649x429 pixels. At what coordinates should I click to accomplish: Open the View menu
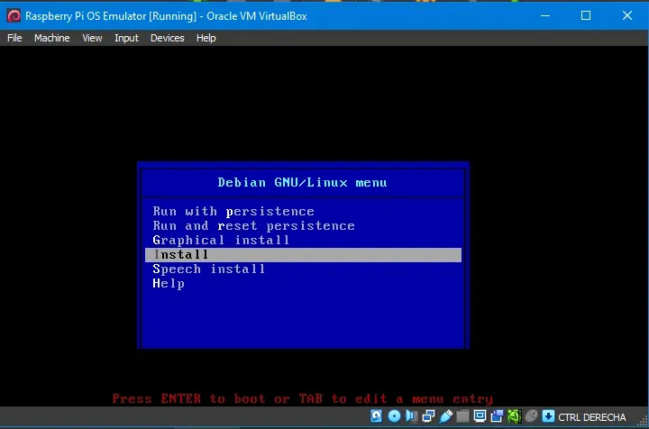[92, 38]
